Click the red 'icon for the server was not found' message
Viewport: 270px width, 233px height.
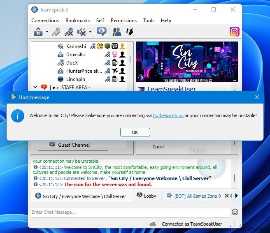(108, 185)
